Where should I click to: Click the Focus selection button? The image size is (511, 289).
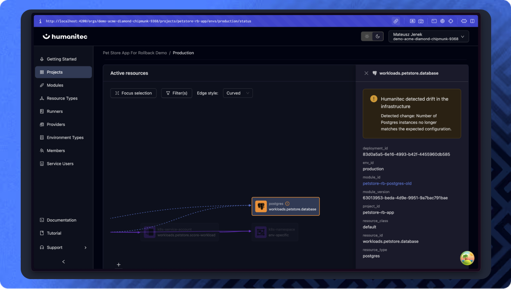pos(133,93)
